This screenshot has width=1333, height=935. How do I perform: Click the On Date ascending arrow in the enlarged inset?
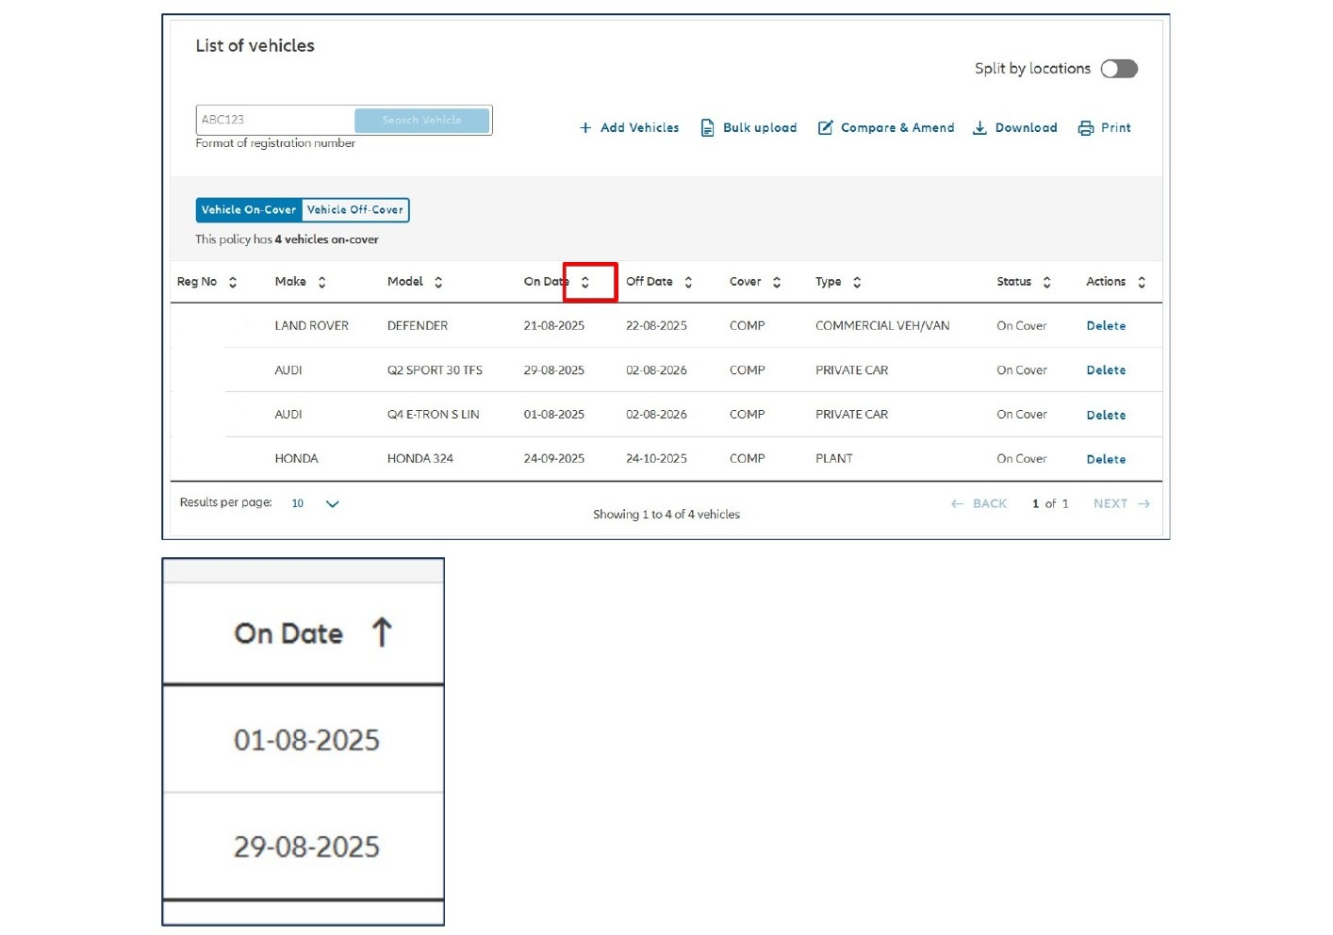(382, 632)
